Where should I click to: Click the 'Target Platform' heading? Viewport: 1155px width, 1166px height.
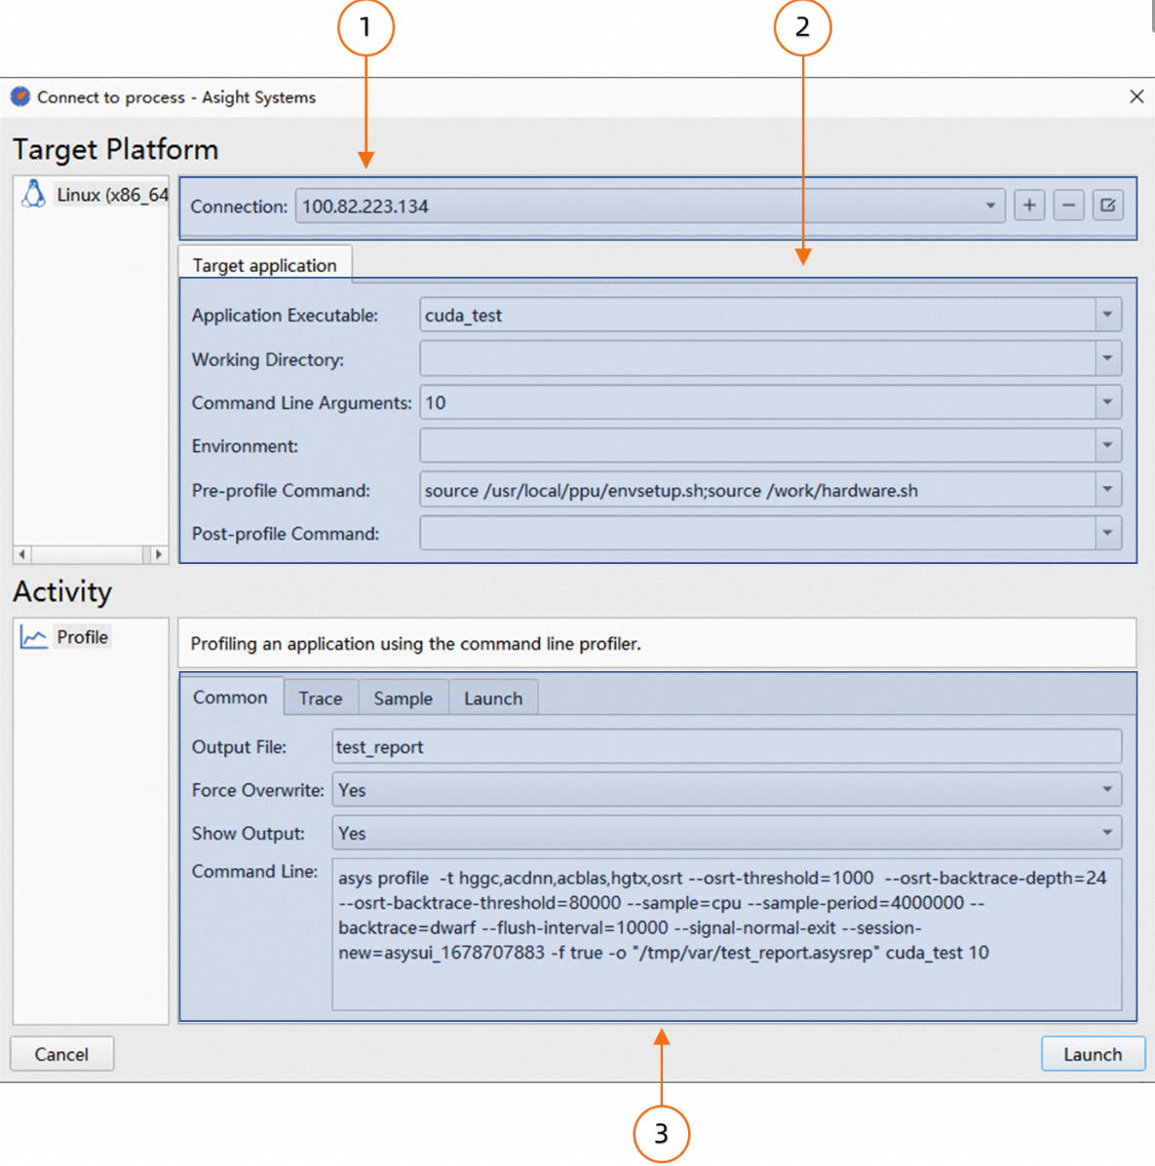(x=115, y=149)
